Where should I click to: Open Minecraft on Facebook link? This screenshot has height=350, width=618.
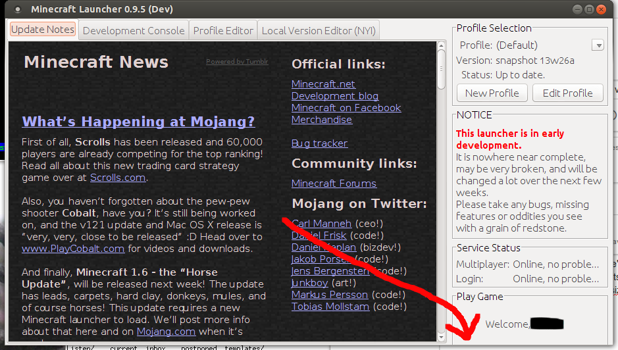(x=346, y=108)
